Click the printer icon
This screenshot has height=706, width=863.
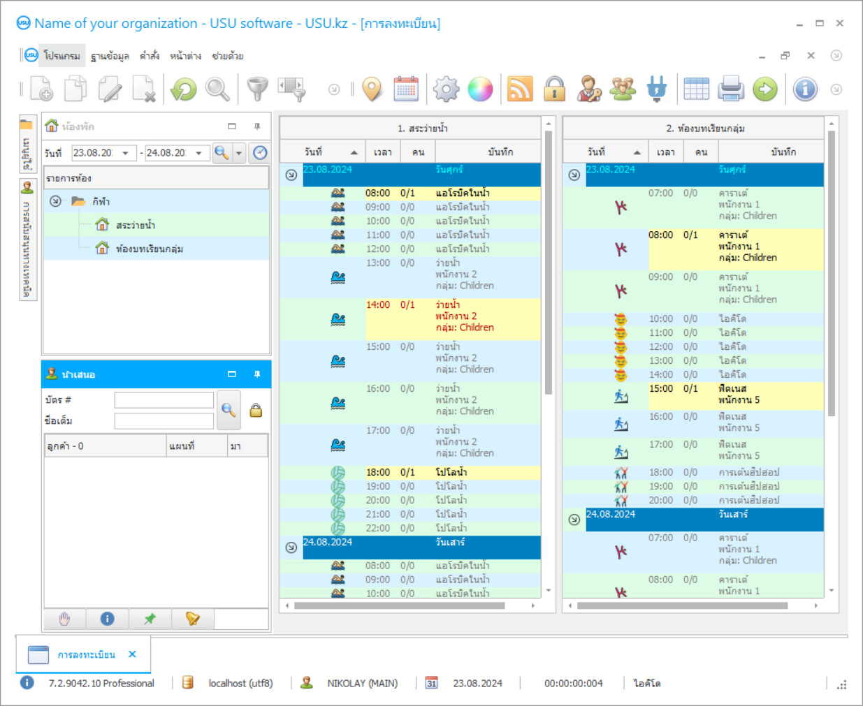(x=730, y=89)
